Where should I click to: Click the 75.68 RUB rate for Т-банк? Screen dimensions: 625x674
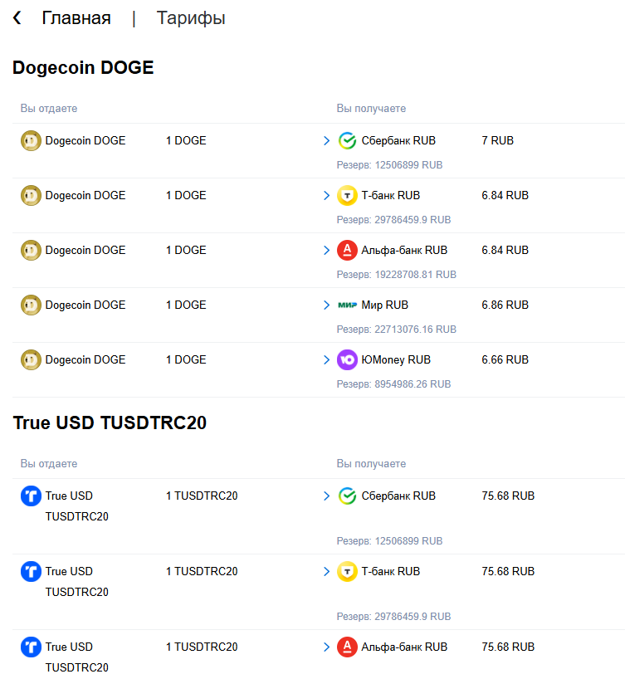tap(508, 571)
